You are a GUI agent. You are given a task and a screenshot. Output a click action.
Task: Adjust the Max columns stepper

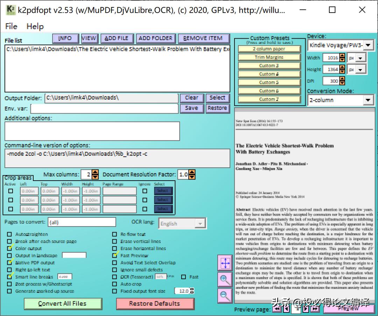click(x=95, y=174)
